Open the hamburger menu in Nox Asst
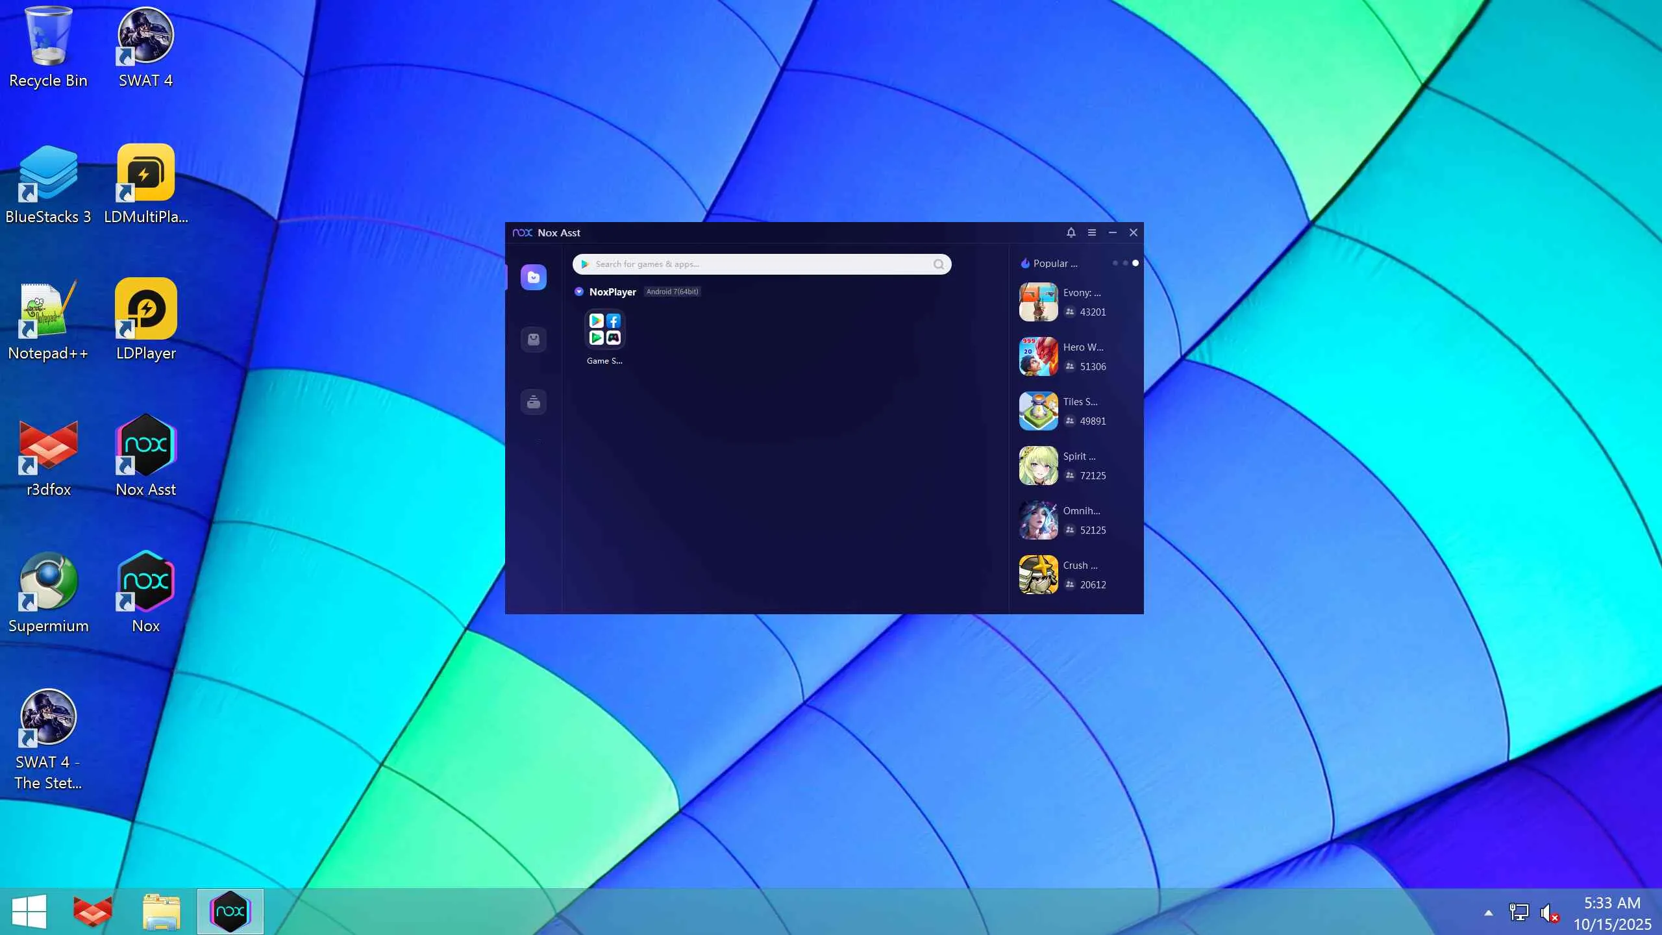The height and width of the screenshot is (935, 1662). click(x=1091, y=232)
